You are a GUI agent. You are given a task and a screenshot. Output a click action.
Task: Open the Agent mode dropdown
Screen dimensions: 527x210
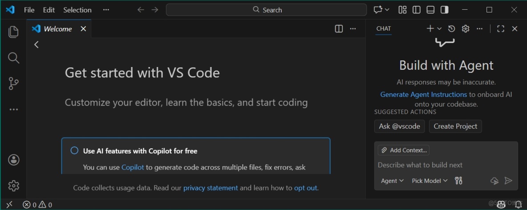[x=392, y=181]
